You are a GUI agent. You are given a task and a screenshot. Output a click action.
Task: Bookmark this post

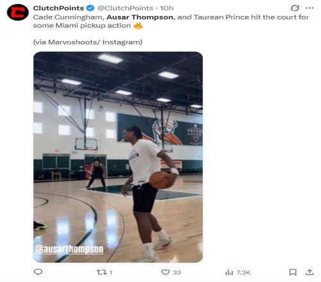(x=293, y=272)
